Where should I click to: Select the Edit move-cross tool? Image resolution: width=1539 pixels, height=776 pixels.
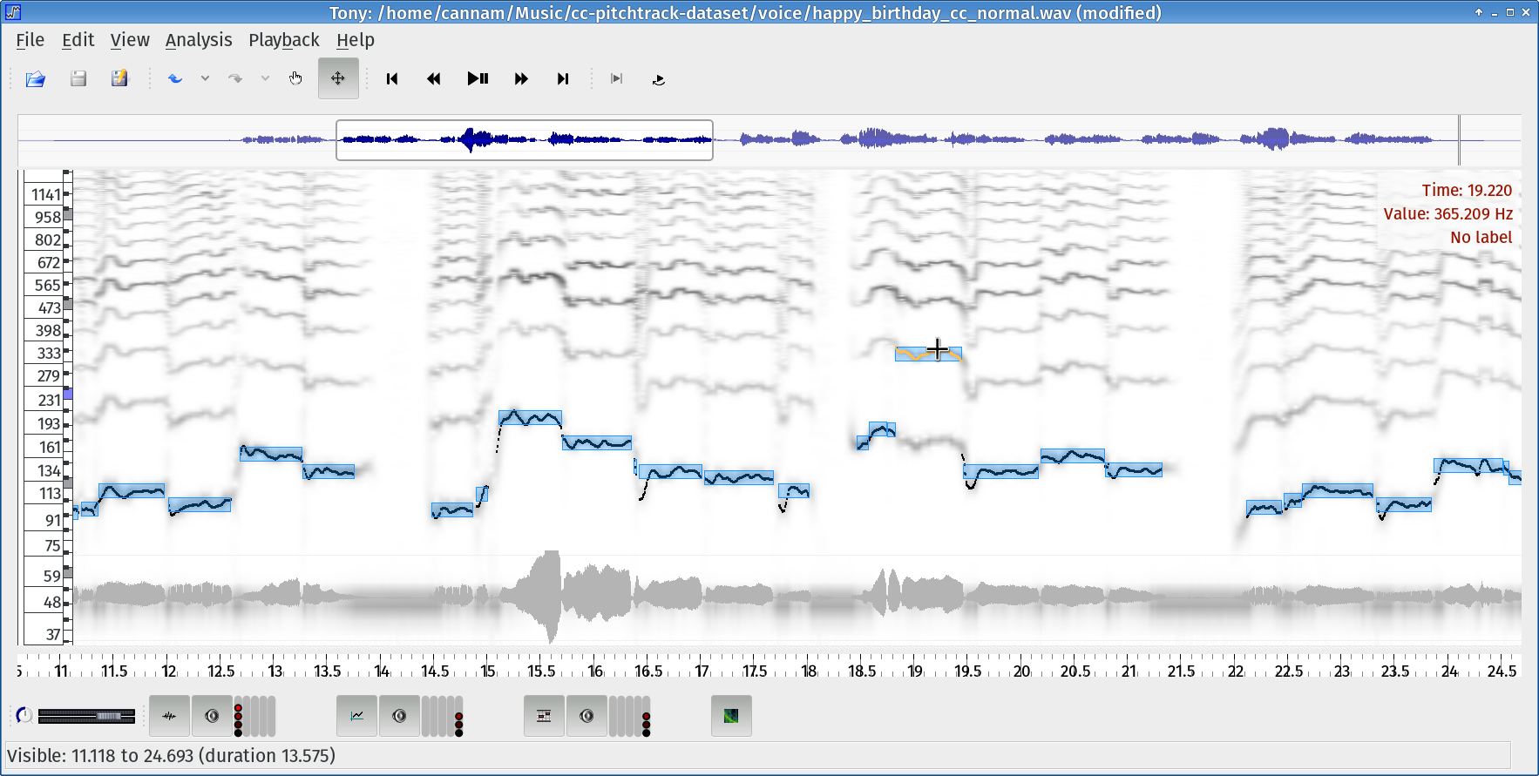pos(338,79)
